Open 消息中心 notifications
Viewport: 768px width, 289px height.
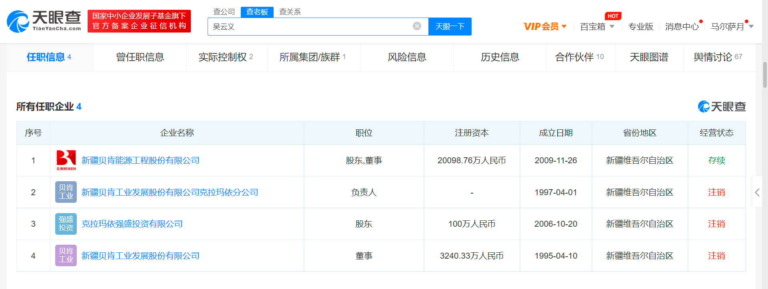(682, 27)
